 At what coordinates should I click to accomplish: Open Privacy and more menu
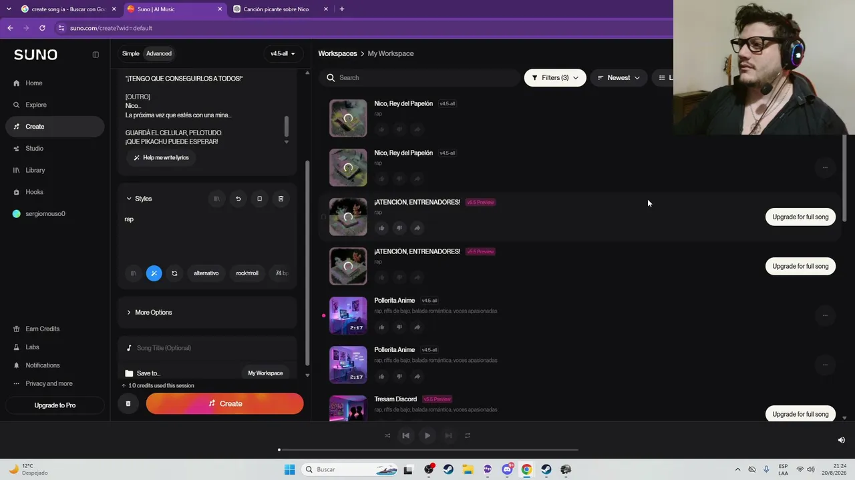43,383
